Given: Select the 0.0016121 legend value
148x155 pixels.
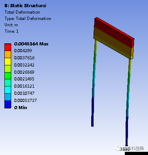Looking at the screenshot, I should pyautogui.click(x=24, y=86).
